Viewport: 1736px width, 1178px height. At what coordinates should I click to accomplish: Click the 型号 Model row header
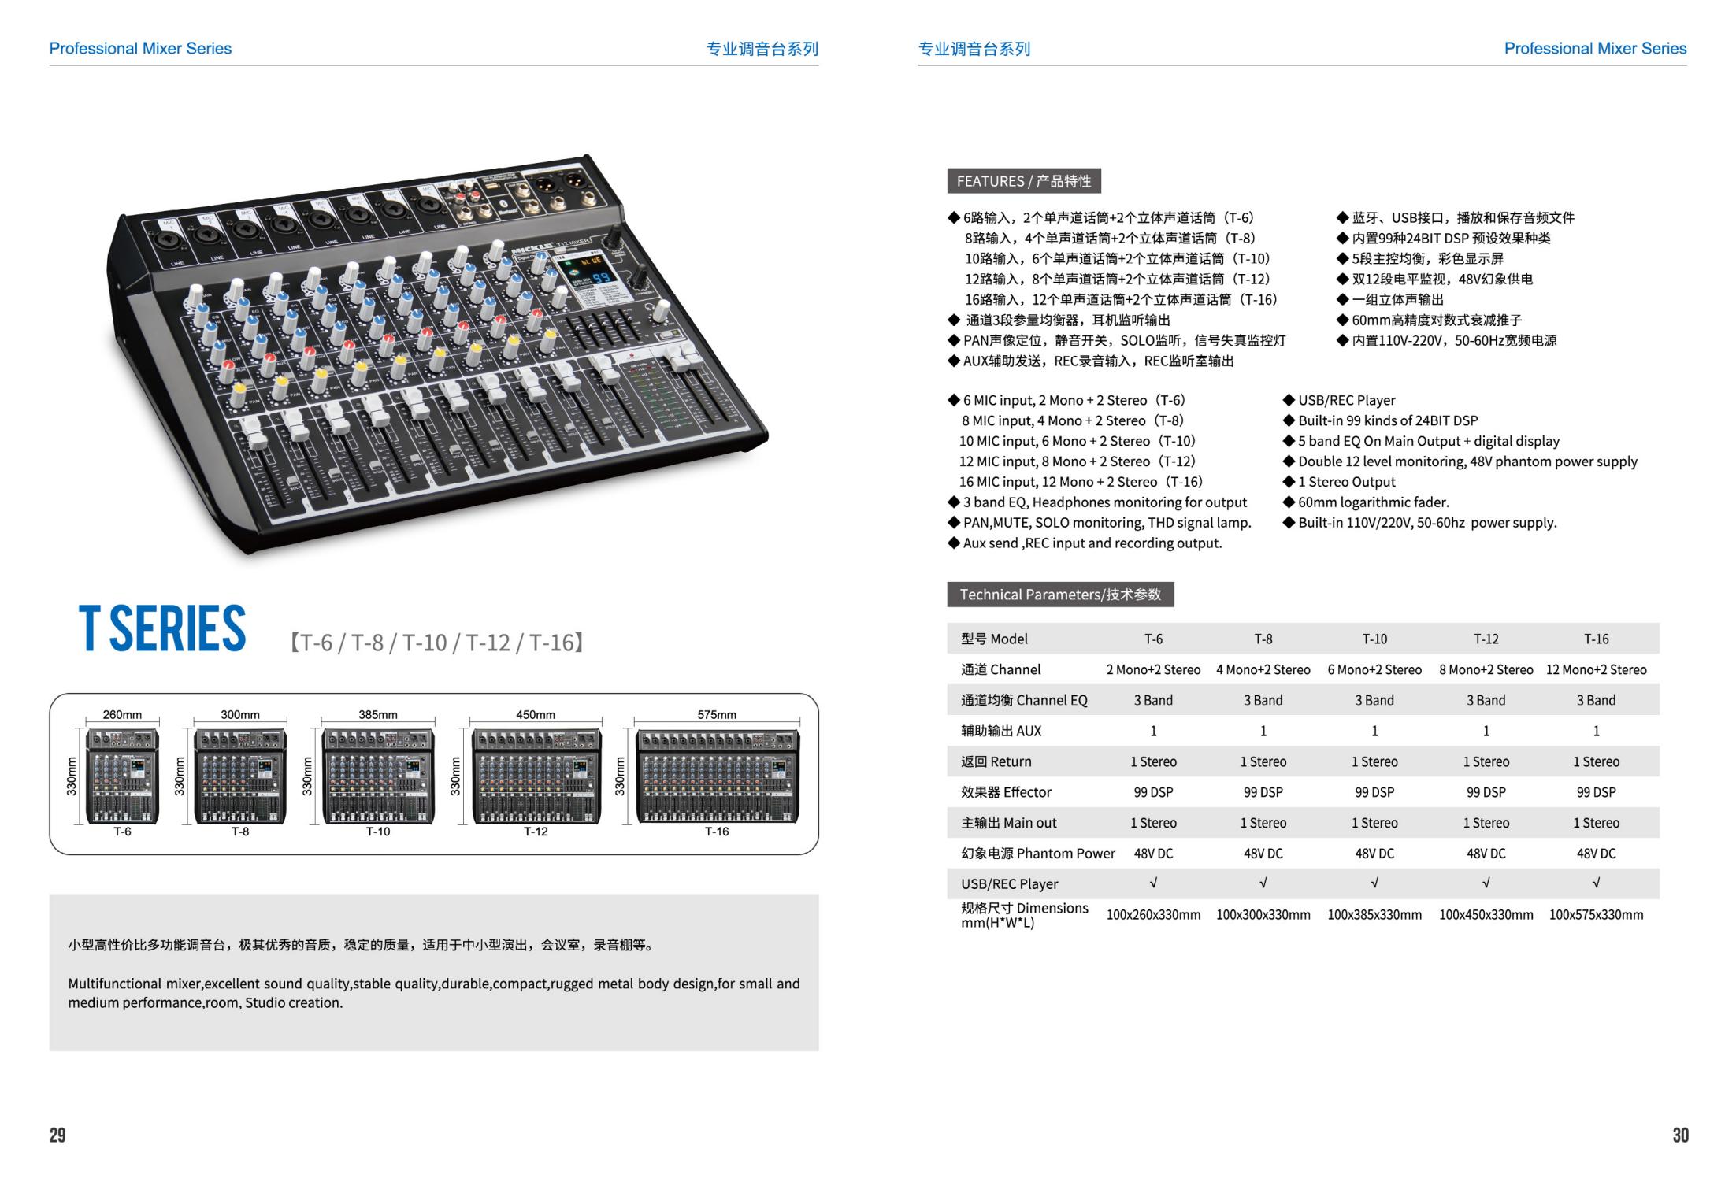click(x=994, y=639)
